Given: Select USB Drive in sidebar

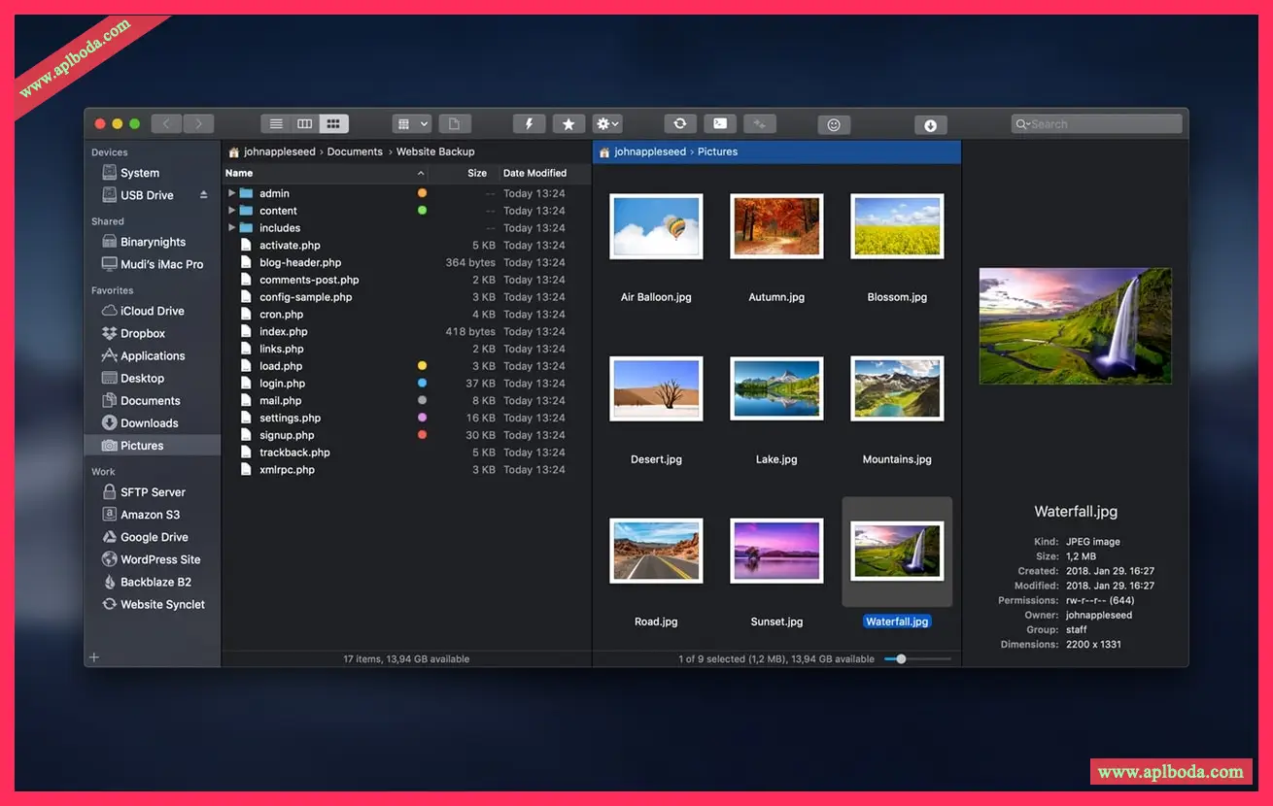Looking at the screenshot, I should click(x=146, y=195).
